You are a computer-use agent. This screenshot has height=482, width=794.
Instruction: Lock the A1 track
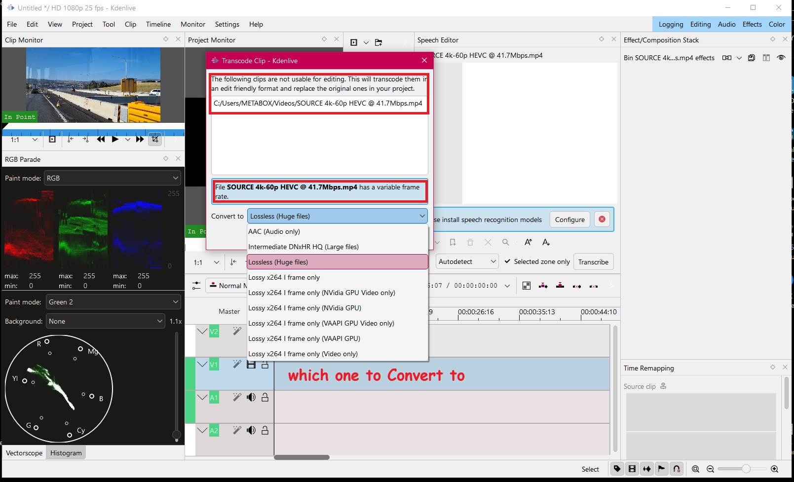pyautogui.click(x=265, y=397)
